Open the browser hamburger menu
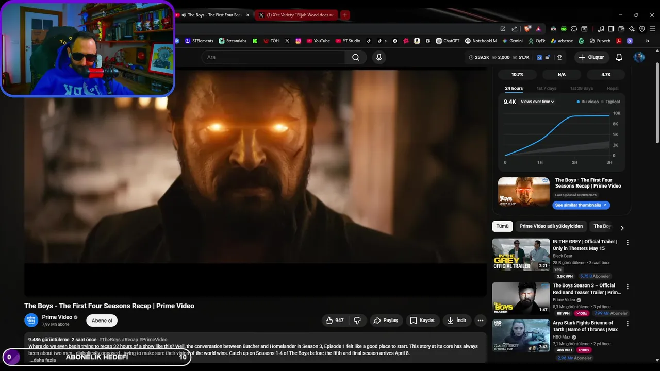 click(x=652, y=29)
